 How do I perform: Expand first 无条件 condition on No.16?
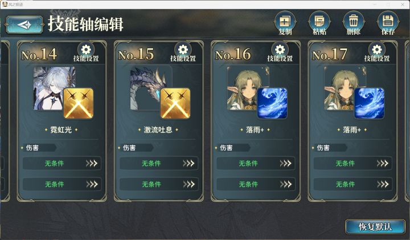(x=256, y=164)
